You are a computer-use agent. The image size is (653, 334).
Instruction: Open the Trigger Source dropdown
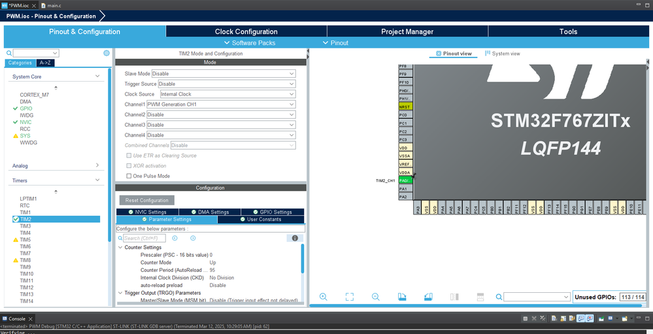tap(227, 84)
